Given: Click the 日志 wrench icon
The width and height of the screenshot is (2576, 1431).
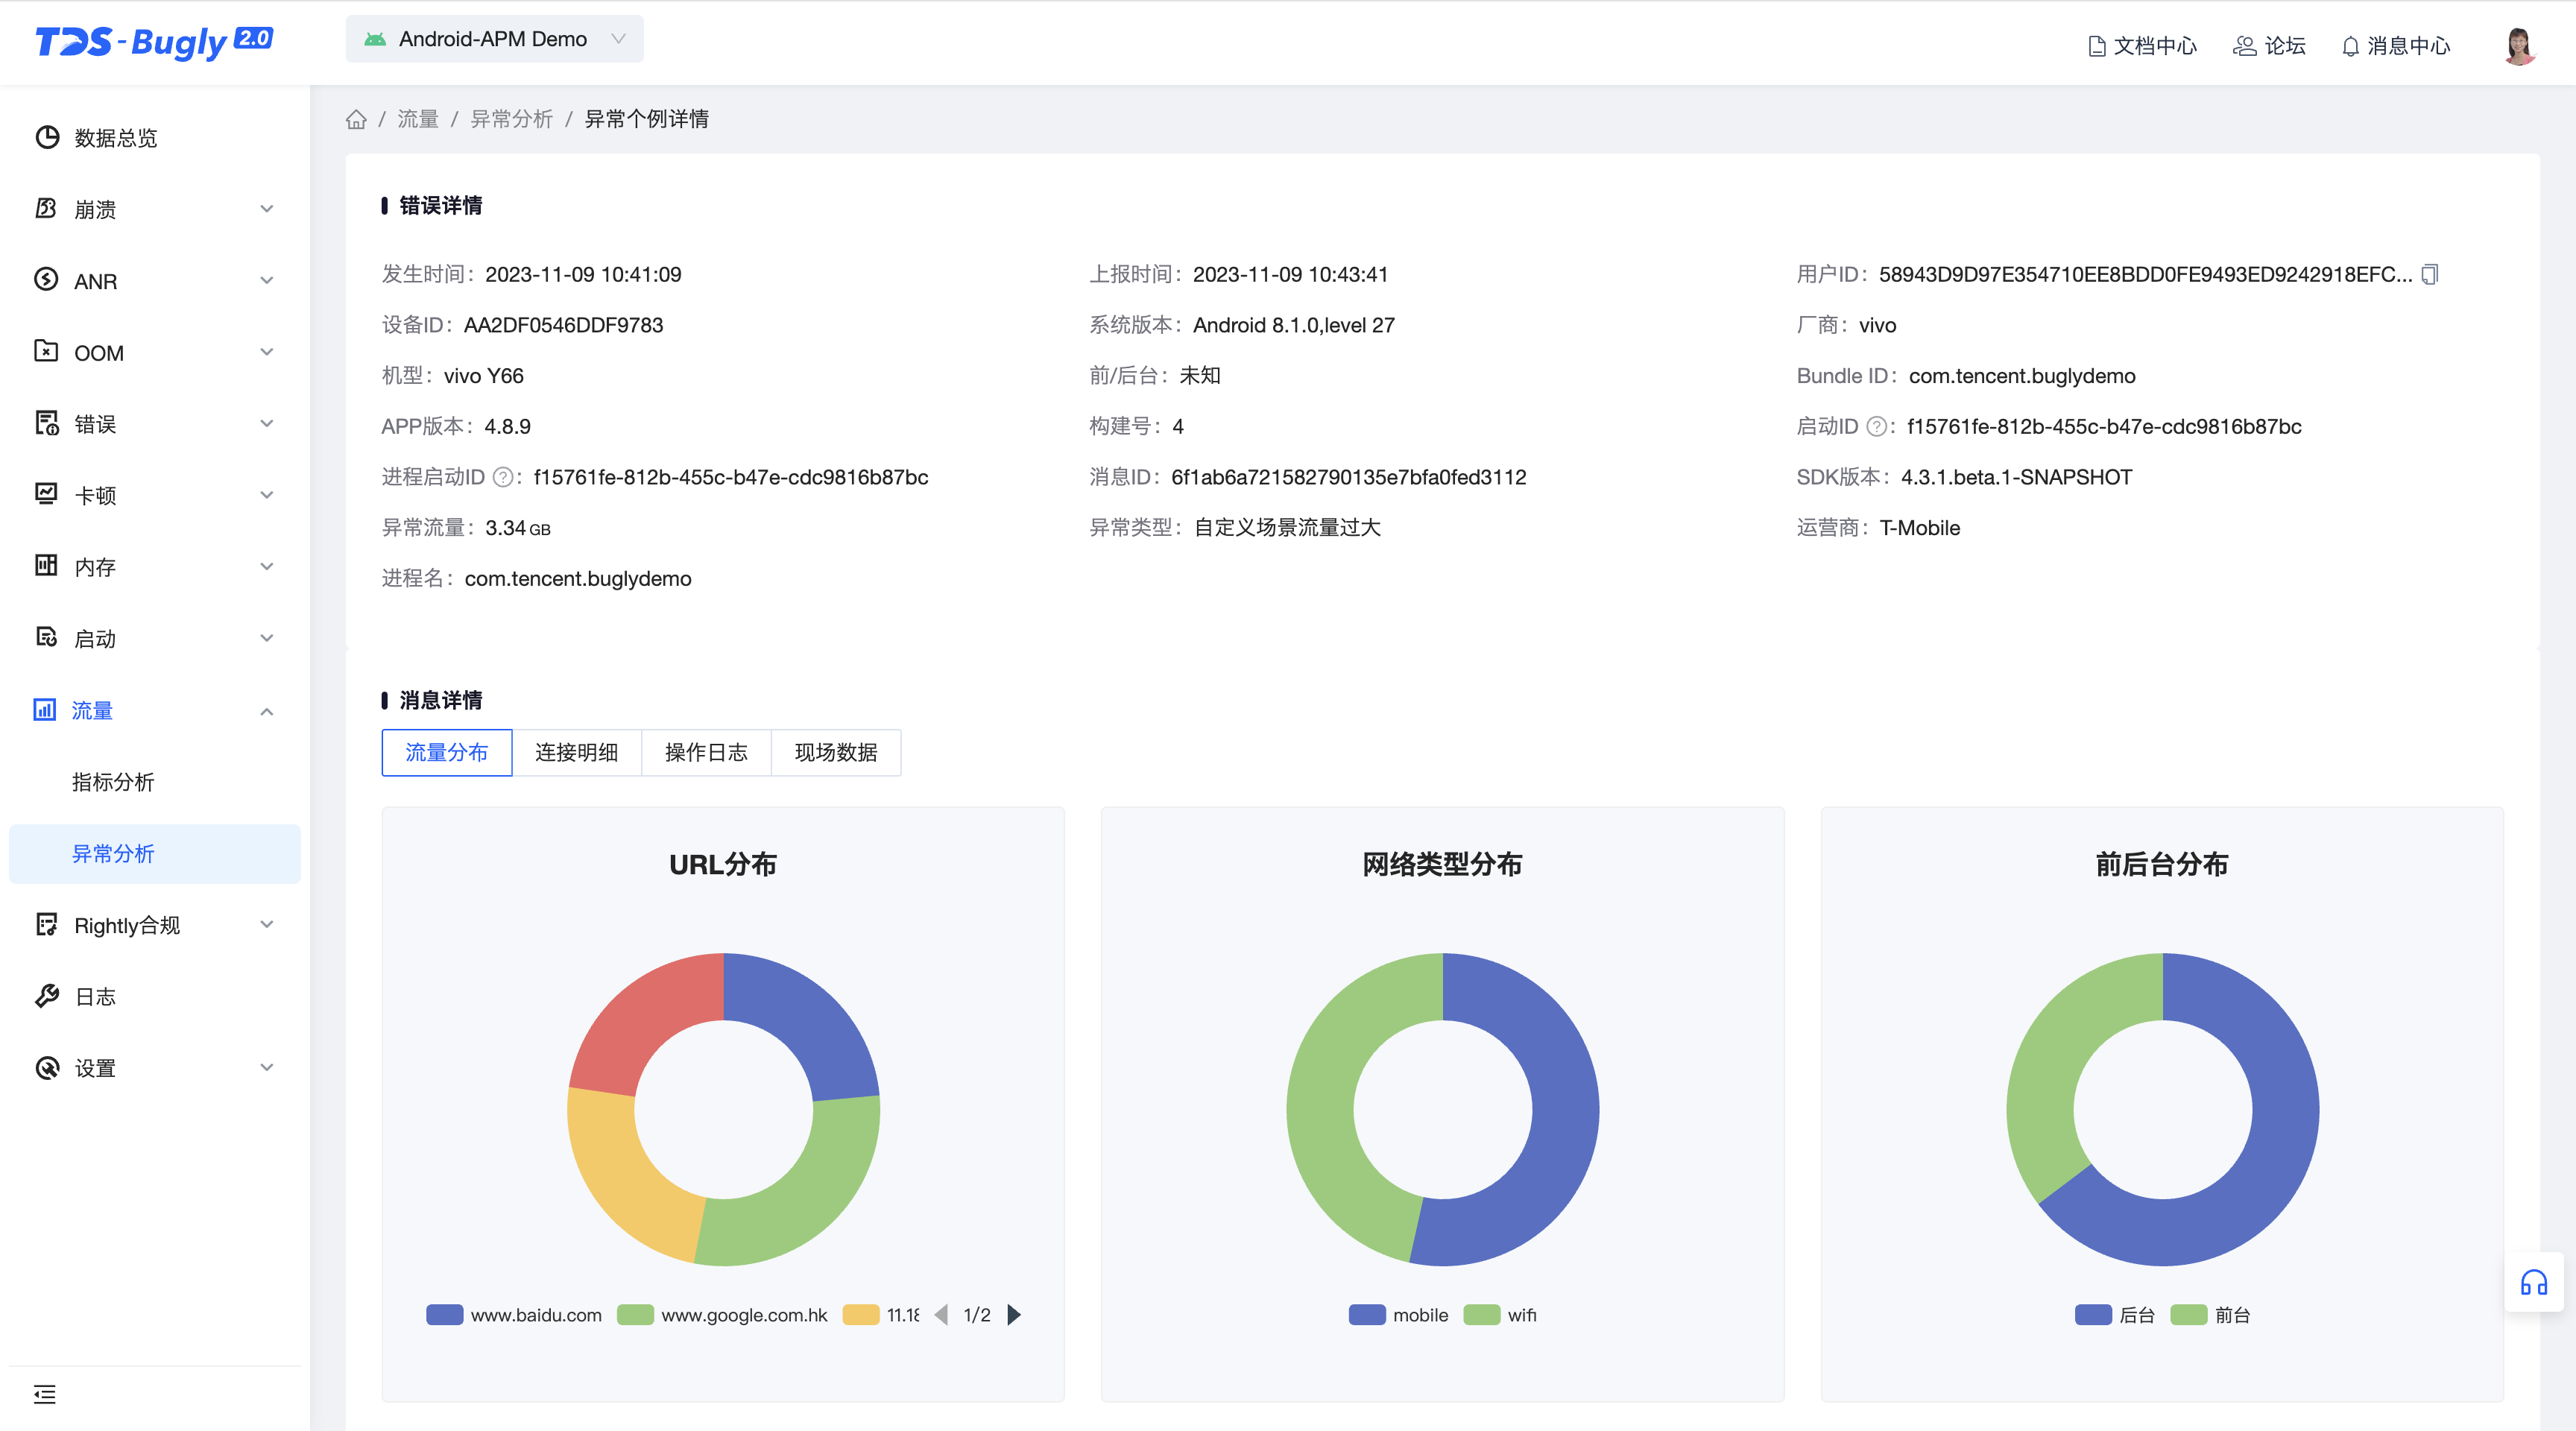Looking at the screenshot, I should pyautogui.click(x=47, y=996).
